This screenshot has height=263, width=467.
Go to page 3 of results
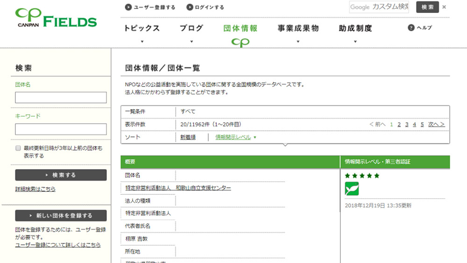[x=407, y=124]
